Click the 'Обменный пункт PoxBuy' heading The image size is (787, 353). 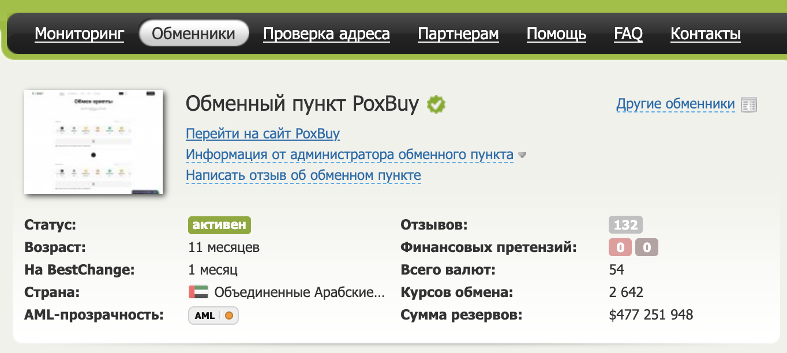pyautogui.click(x=302, y=105)
